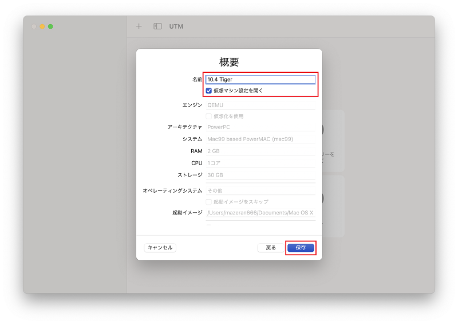The height and width of the screenshot is (324, 458).
Task: Click the 保存 button
Action: coord(301,248)
